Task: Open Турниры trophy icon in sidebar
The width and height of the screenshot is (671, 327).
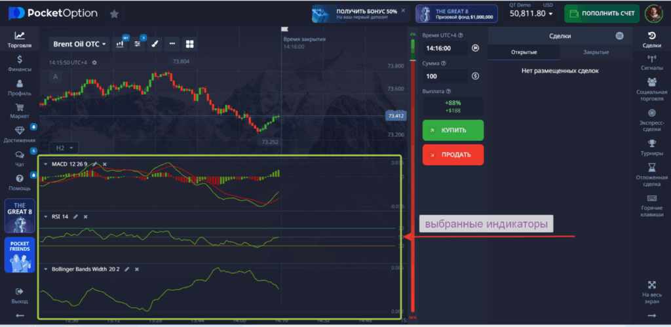Action: (651, 147)
